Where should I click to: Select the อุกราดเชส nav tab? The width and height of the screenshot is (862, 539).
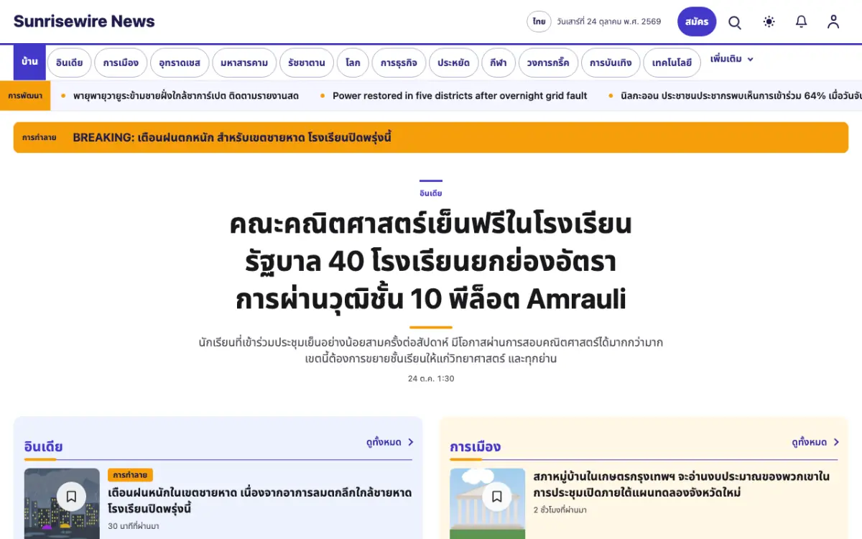click(180, 63)
